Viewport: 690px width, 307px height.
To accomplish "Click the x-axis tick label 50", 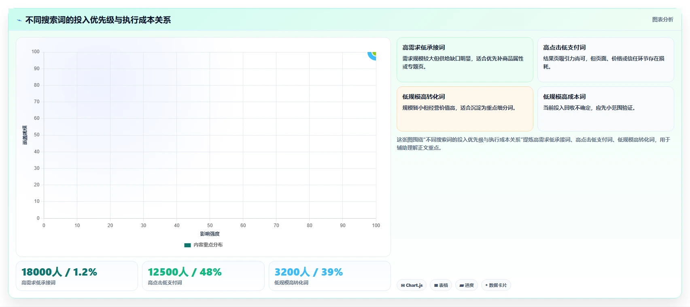I will pos(210,226).
